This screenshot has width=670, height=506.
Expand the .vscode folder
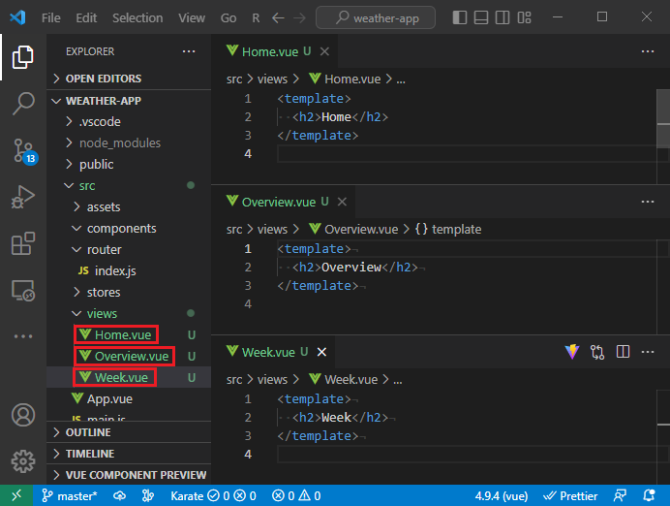point(129,121)
